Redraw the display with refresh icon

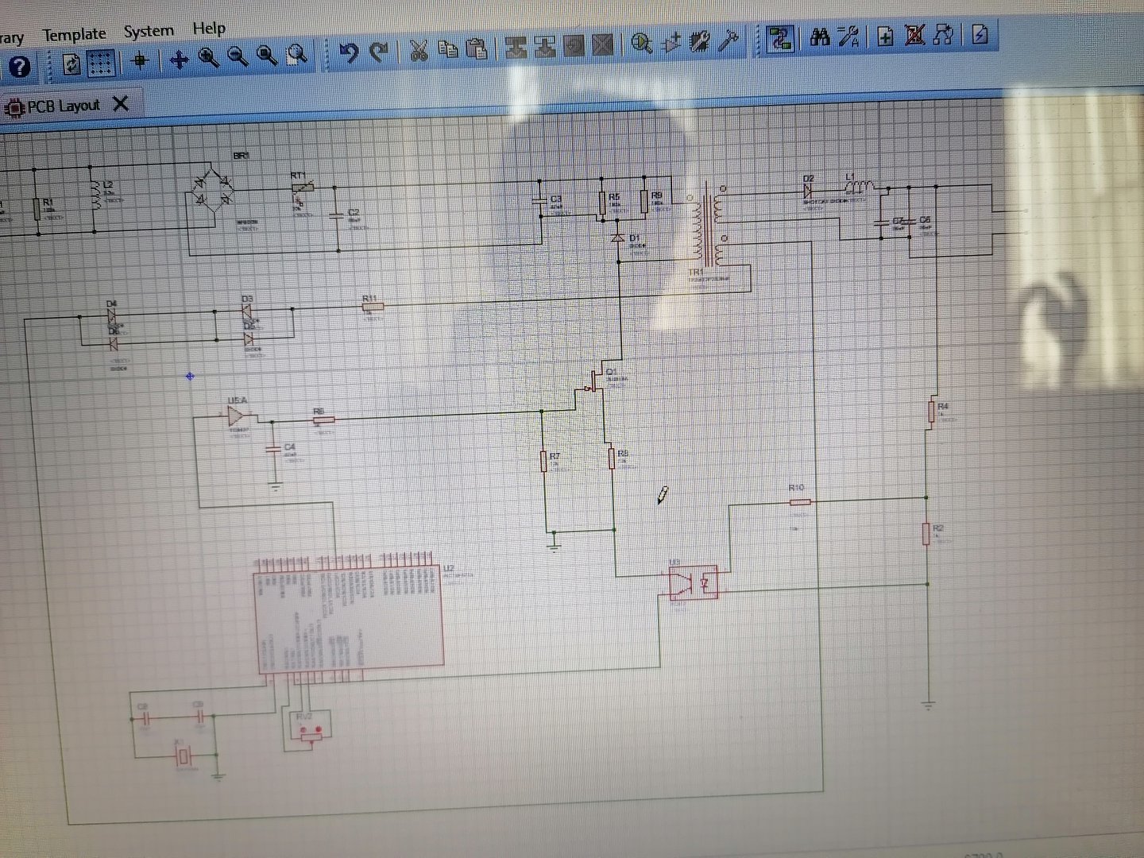click(71, 64)
